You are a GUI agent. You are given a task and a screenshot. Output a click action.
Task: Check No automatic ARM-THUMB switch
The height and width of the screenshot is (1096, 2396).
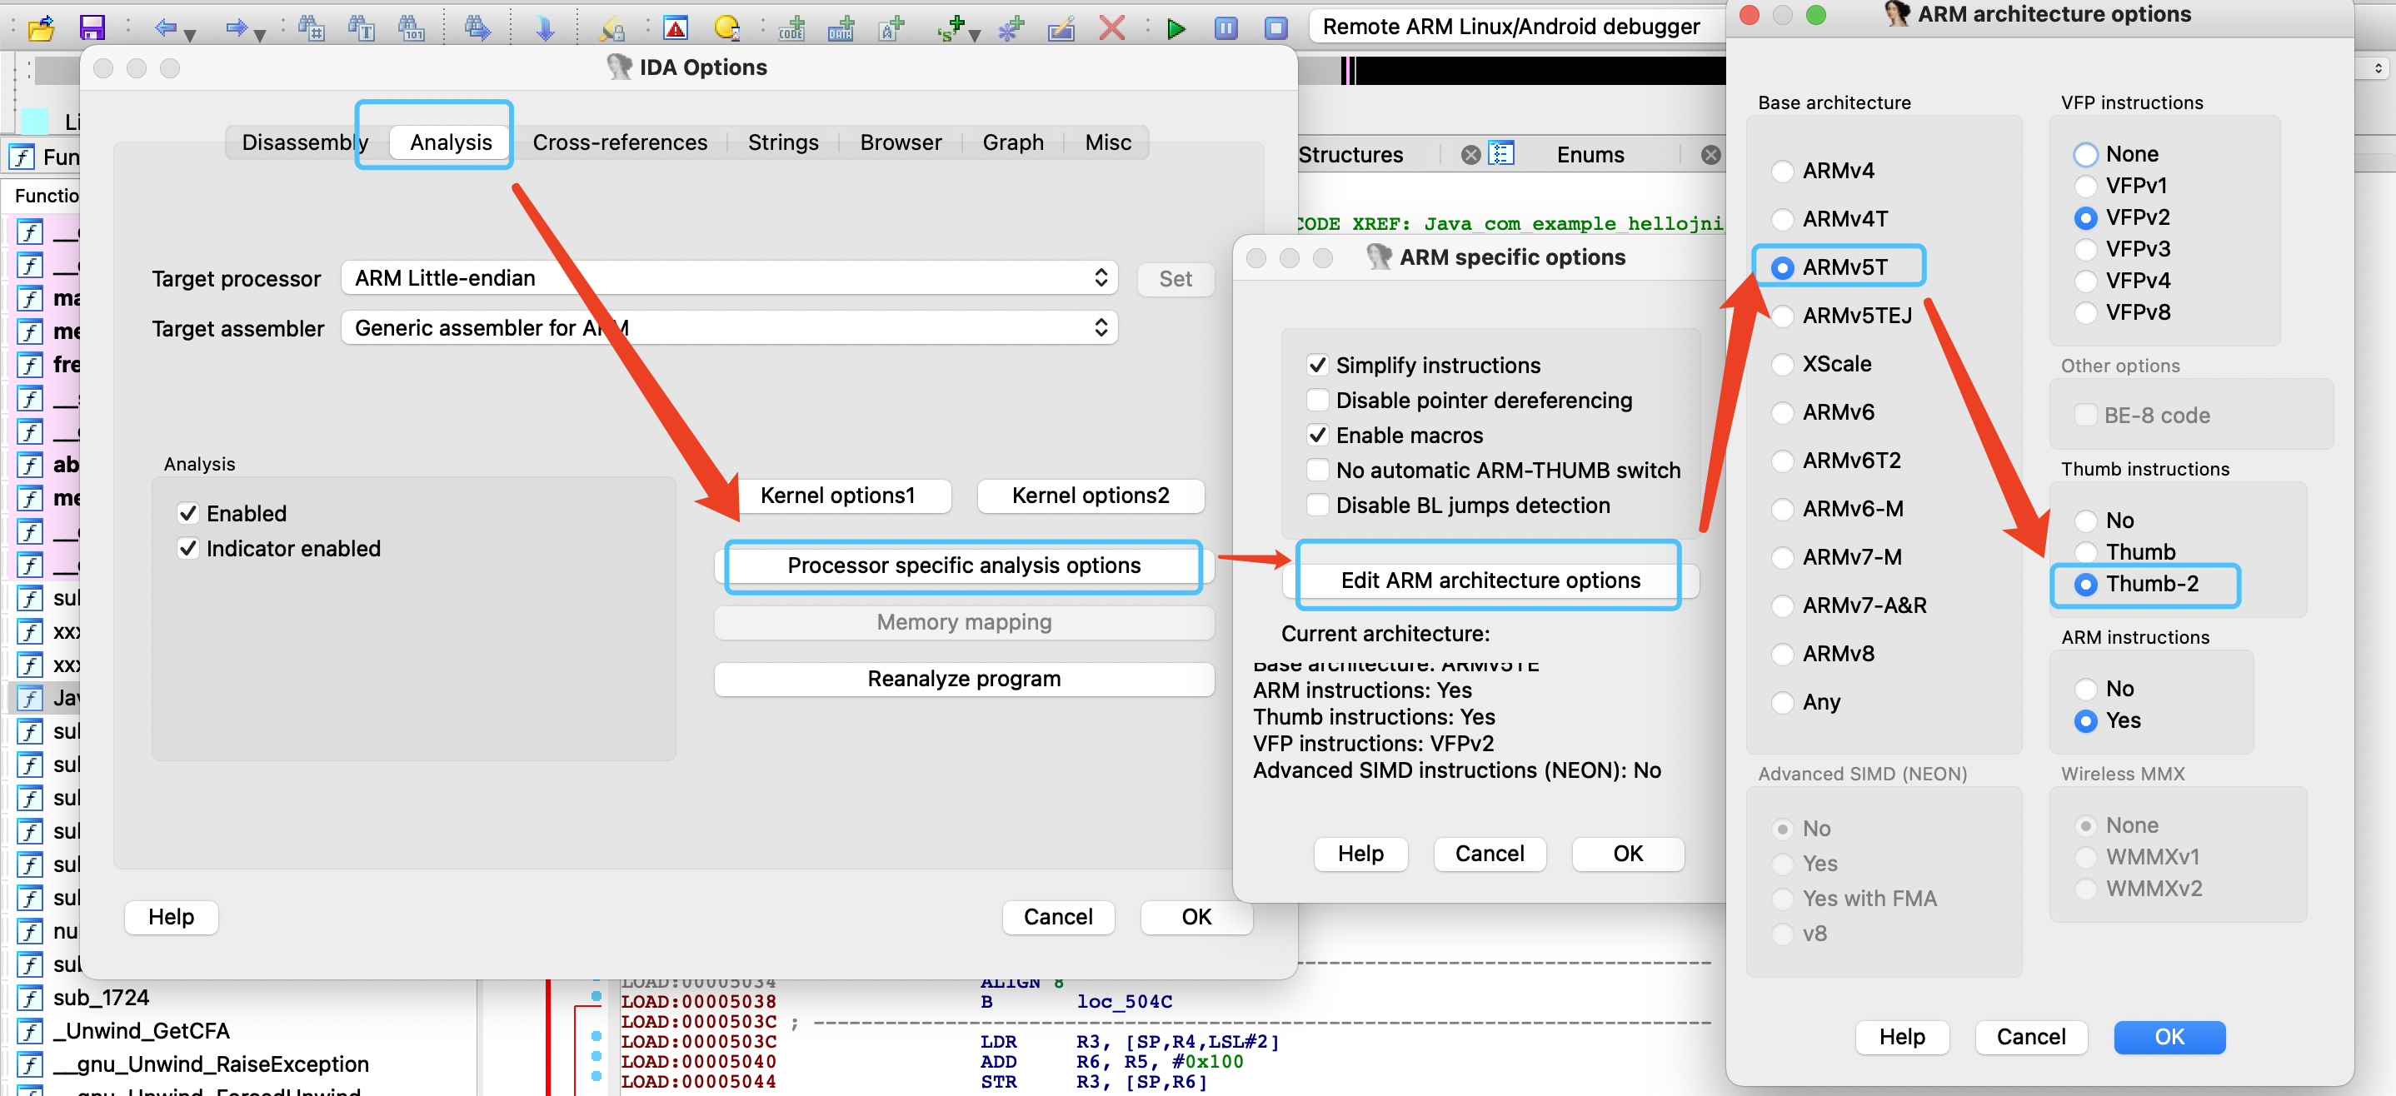coord(1317,470)
